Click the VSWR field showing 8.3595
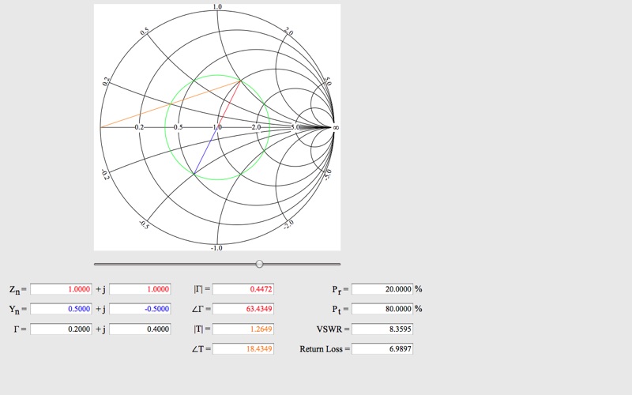The image size is (632, 395). click(x=382, y=329)
